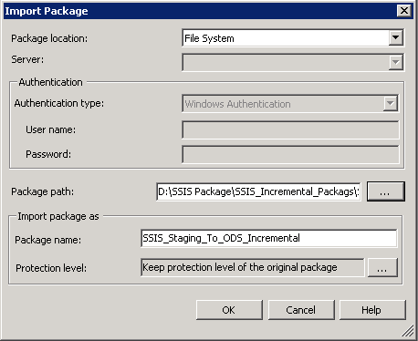Open the Package location dropdown arrow

point(395,38)
